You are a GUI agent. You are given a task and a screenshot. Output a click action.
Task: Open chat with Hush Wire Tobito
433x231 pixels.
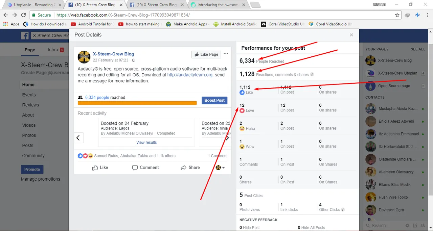(395, 197)
